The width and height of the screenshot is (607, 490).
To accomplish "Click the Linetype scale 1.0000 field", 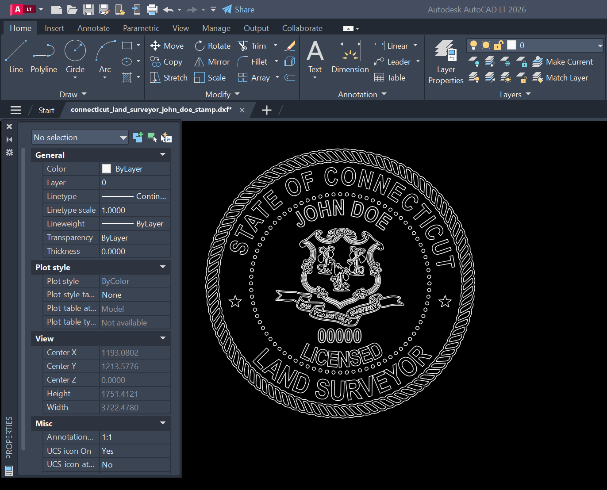I will 135,210.
